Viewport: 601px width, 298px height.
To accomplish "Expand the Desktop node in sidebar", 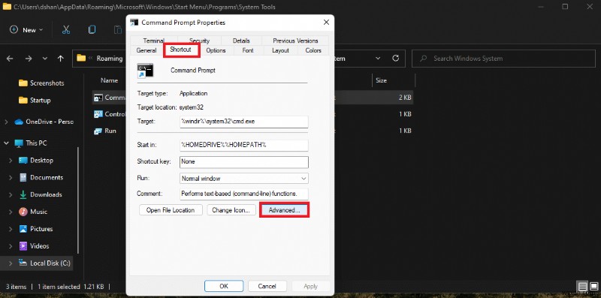I will tap(11, 161).
